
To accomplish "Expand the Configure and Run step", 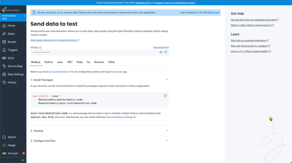I will point(167,140).
